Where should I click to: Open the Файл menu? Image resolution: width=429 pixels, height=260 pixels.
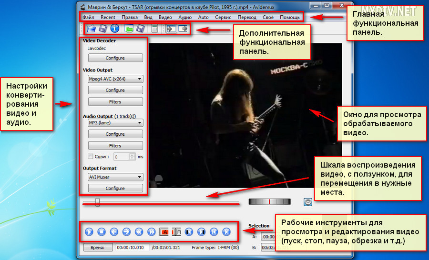pyautogui.click(x=88, y=17)
